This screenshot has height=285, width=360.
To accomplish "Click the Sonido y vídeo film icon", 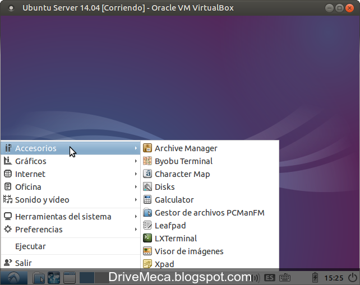I will pos(8,199).
